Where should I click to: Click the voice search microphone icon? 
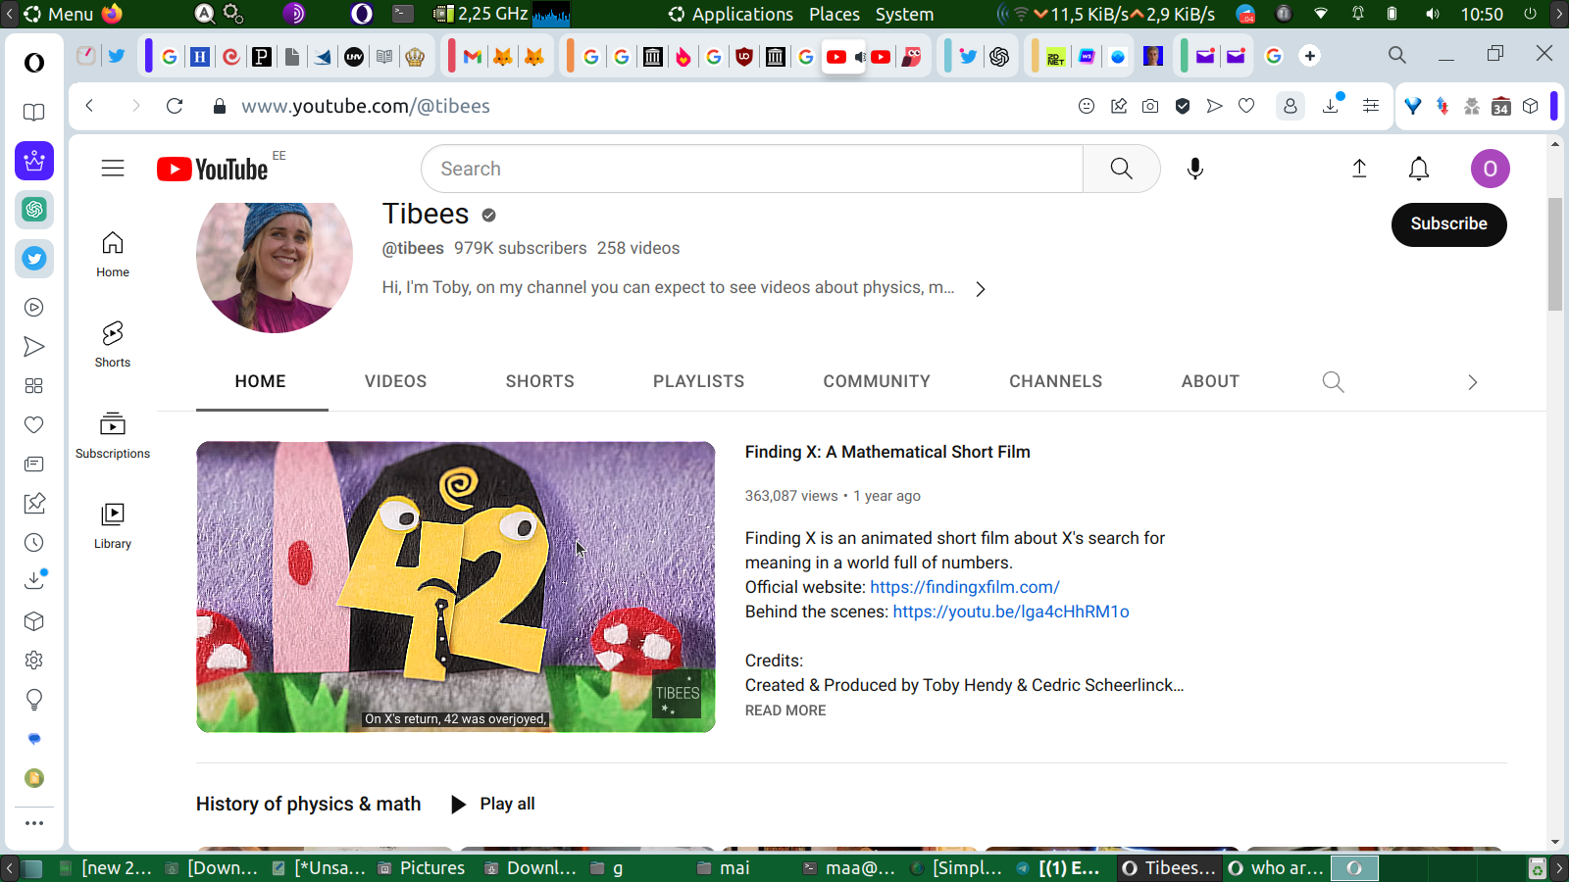1194,169
